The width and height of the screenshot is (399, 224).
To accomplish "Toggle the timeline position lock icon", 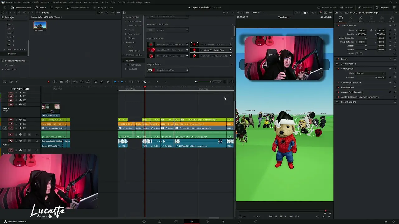I will 108,82.
